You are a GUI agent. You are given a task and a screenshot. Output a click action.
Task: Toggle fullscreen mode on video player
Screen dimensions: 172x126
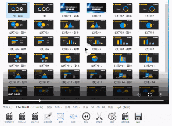150,95
